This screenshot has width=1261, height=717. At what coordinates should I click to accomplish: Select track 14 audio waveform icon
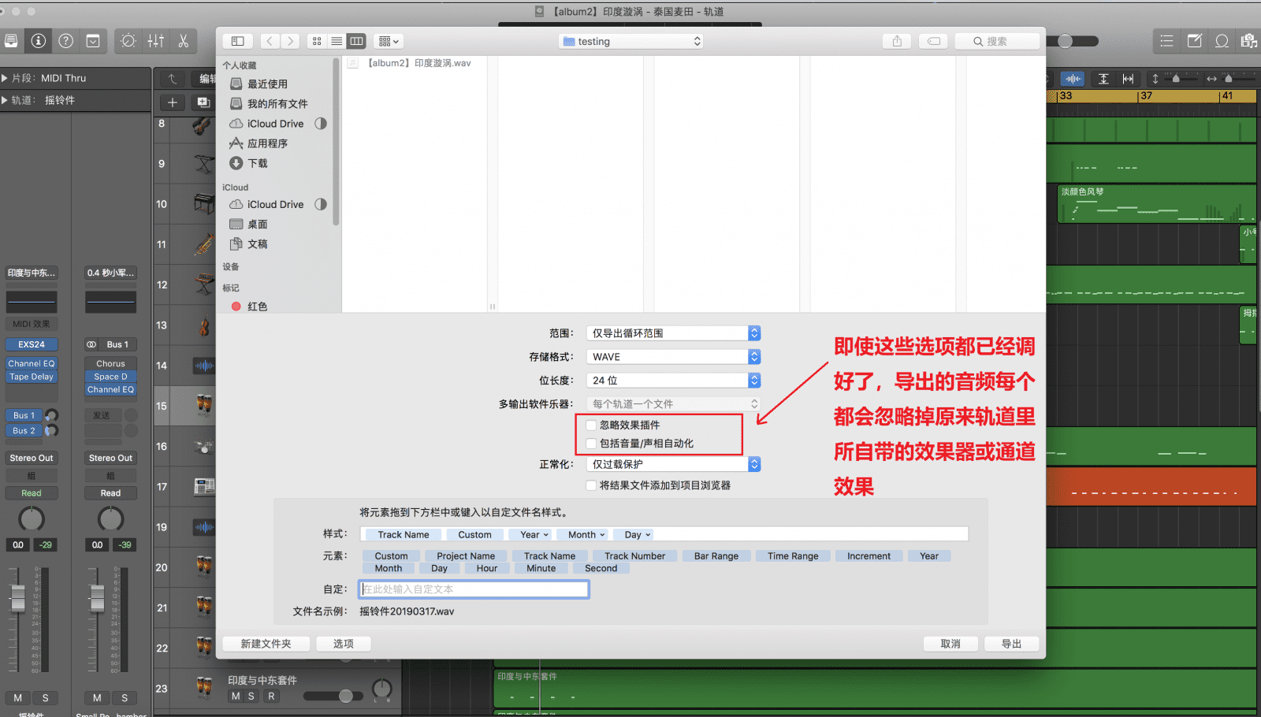pyautogui.click(x=204, y=366)
